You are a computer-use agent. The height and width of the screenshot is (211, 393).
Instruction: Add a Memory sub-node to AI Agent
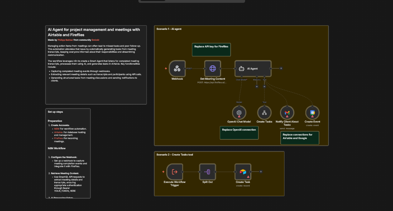point(257,86)
